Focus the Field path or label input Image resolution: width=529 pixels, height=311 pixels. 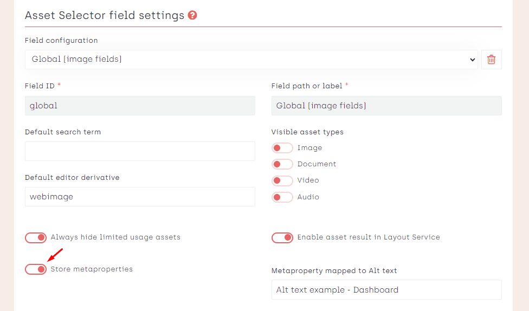(x=386, y=106)
